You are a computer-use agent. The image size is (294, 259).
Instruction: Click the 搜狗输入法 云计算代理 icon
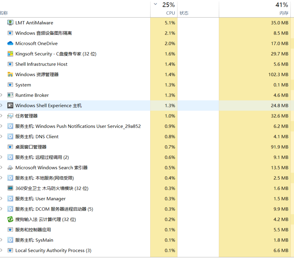[x=10, y=219]
